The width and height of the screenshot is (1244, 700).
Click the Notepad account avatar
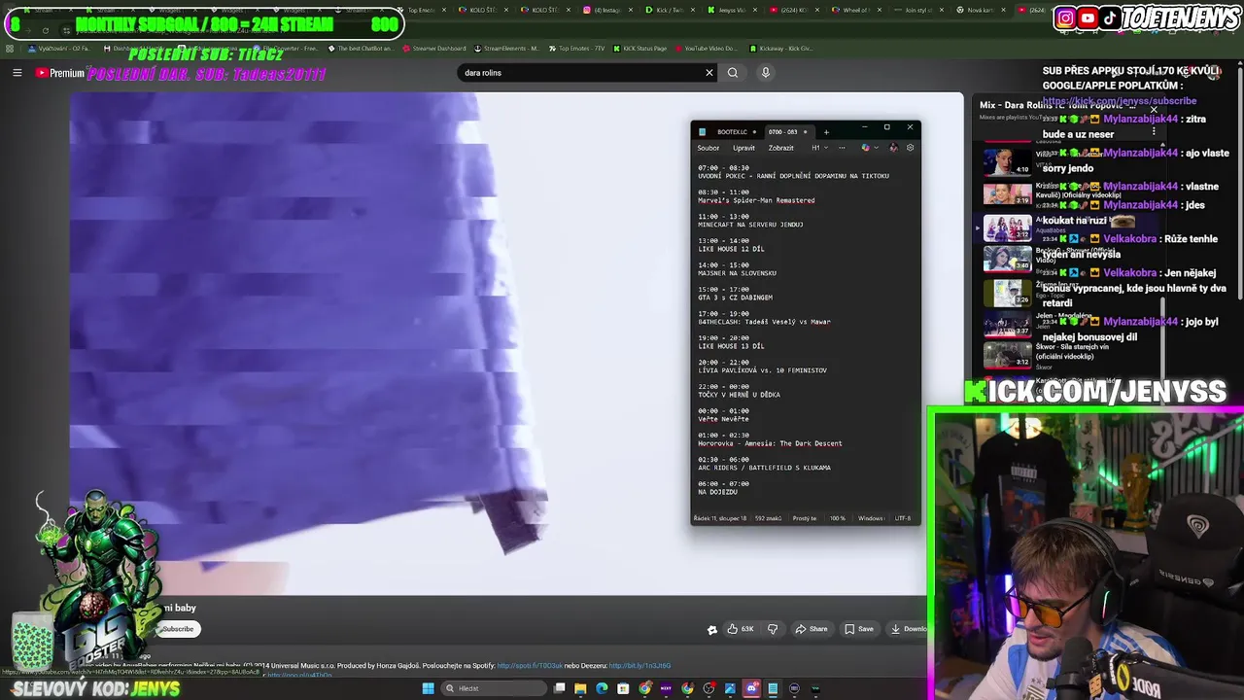pos(893,148)
